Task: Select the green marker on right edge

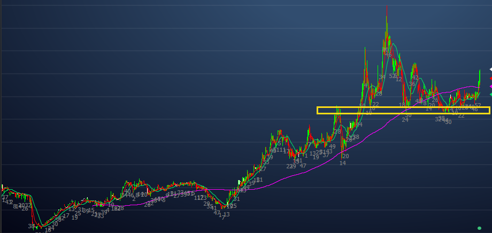Action: (490, 94)
